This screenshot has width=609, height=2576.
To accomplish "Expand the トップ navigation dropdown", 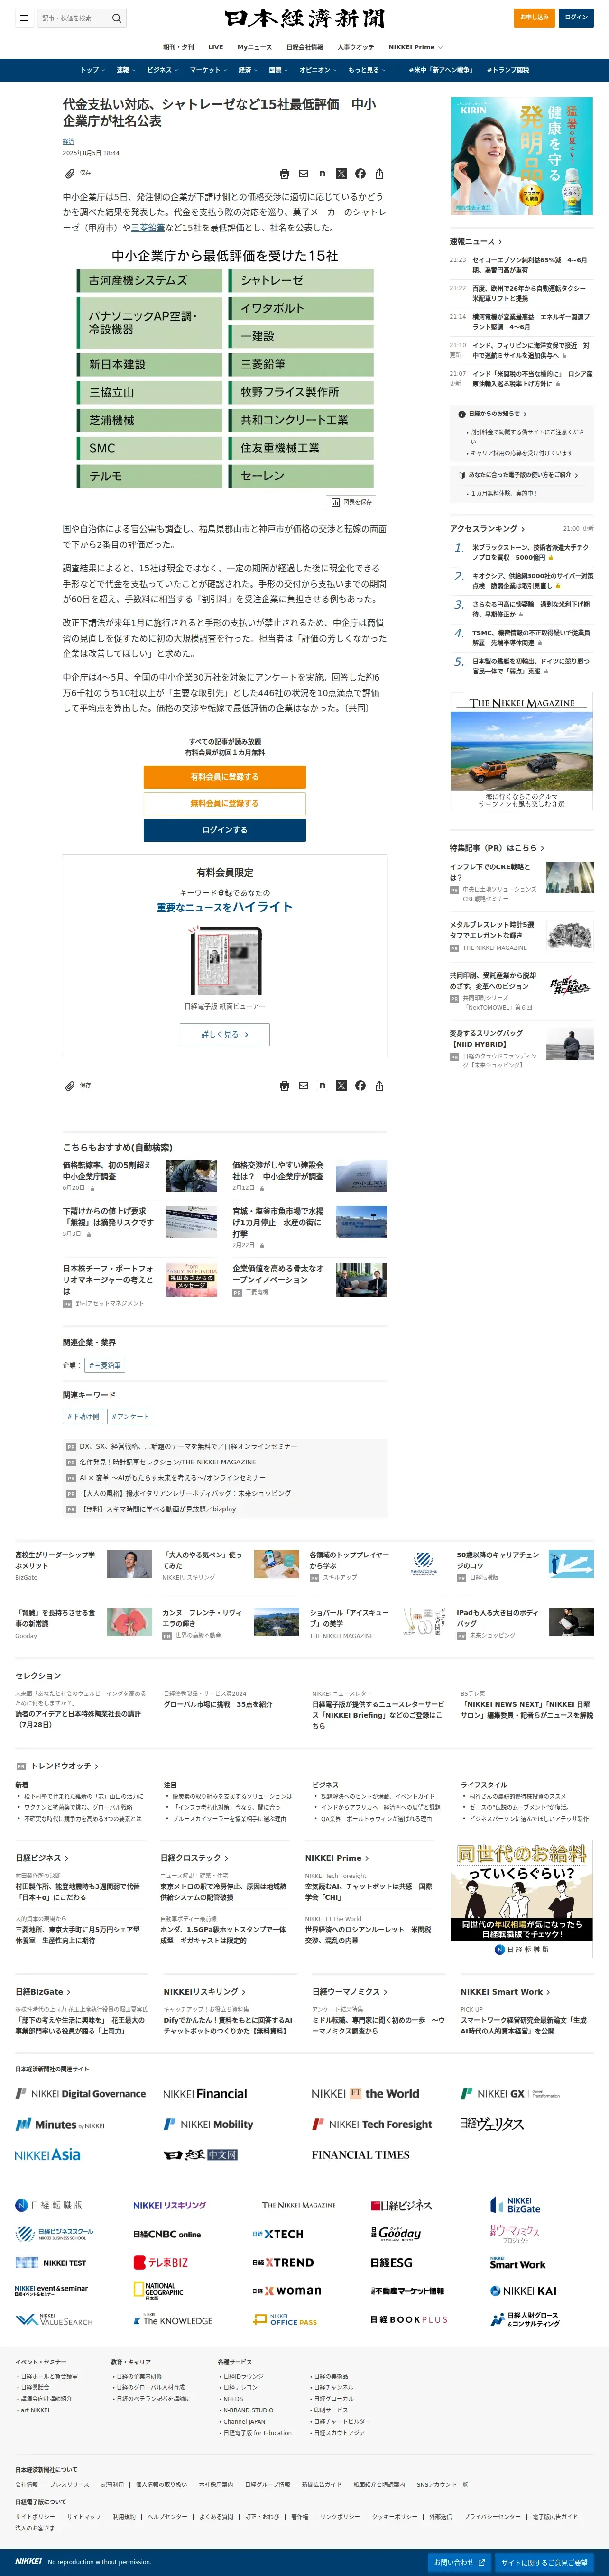I will (92, 70).
